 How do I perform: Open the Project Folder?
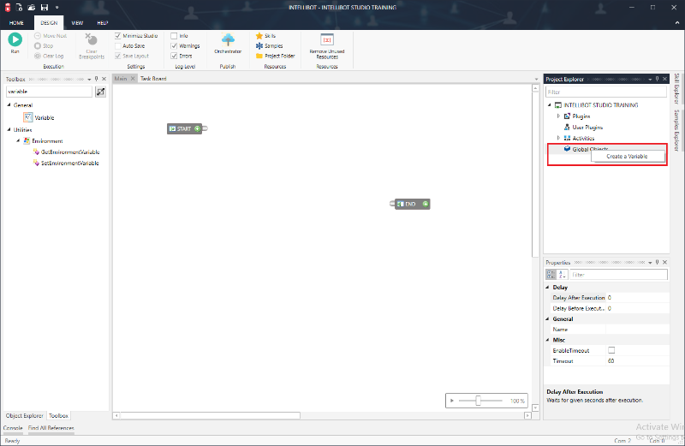pos(279,56)
